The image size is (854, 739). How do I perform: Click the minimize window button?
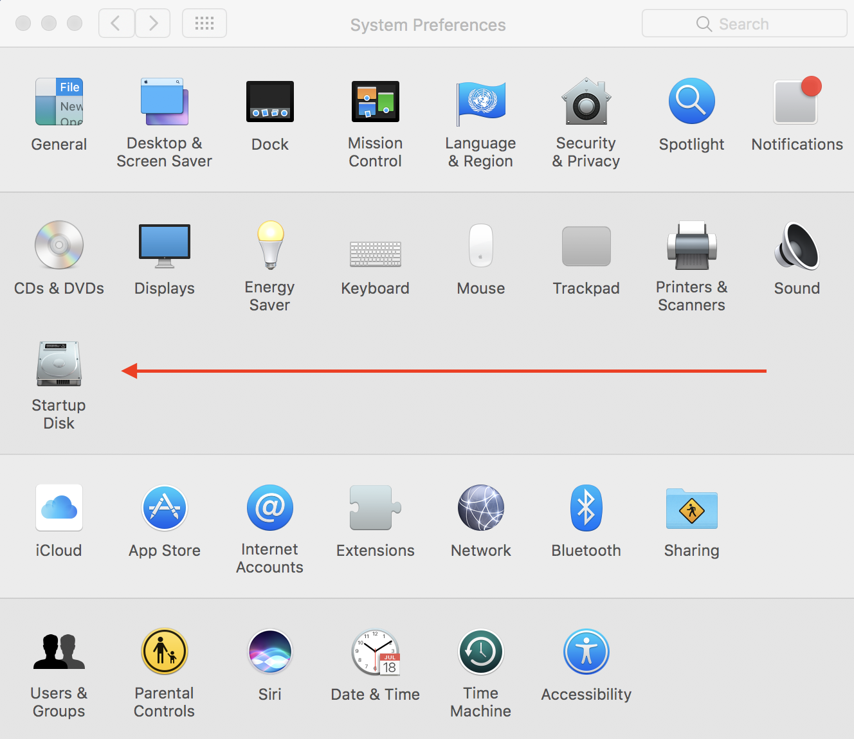(x=49, y=23)
